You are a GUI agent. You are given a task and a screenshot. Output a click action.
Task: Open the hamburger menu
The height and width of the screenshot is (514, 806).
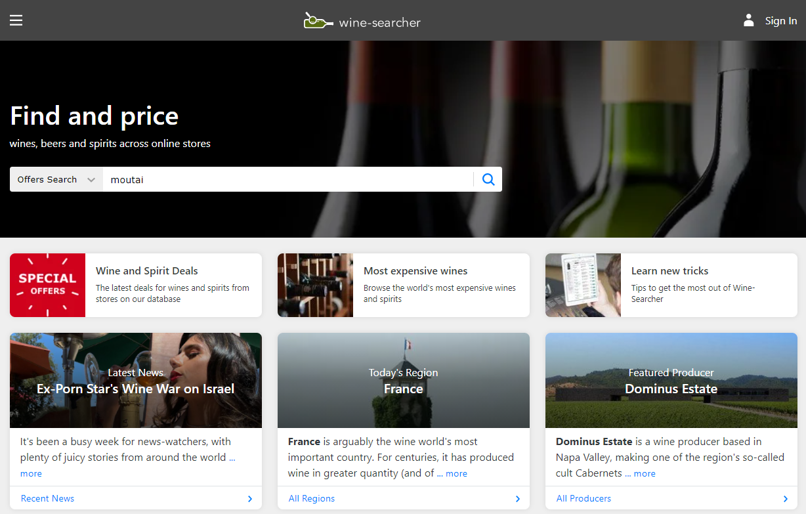(x=16, y=20)
